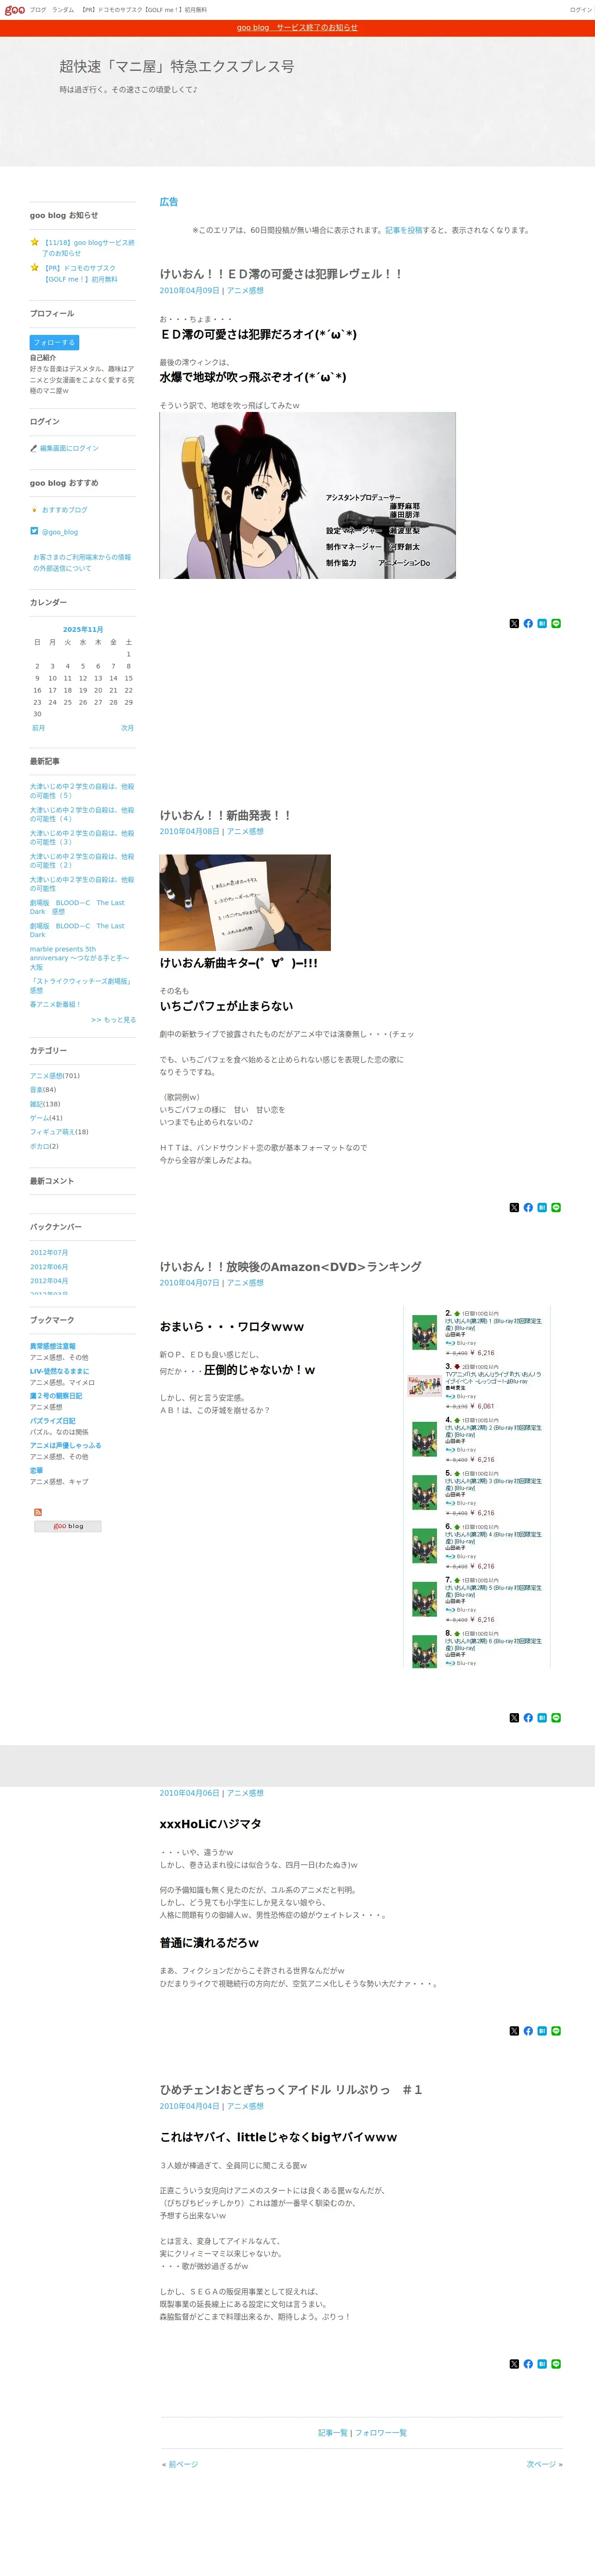Go to previous month 前月 in calendar
Screen dimensions: 595x2576
point(38,728)
